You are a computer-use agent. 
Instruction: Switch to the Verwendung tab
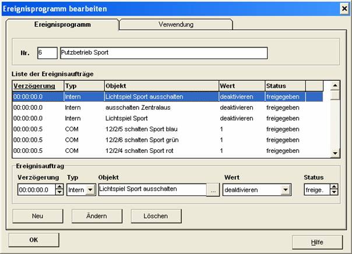point(176,24)
